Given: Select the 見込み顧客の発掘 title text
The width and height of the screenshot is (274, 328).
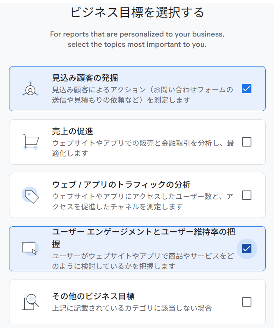Looking at the screenshot, I should (85, 78).
